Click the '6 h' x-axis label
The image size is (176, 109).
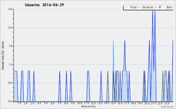[x=53, y=103]
